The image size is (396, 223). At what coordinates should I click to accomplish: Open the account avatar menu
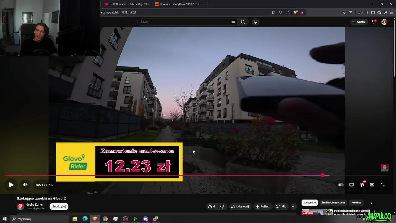[x=384, y=22]
